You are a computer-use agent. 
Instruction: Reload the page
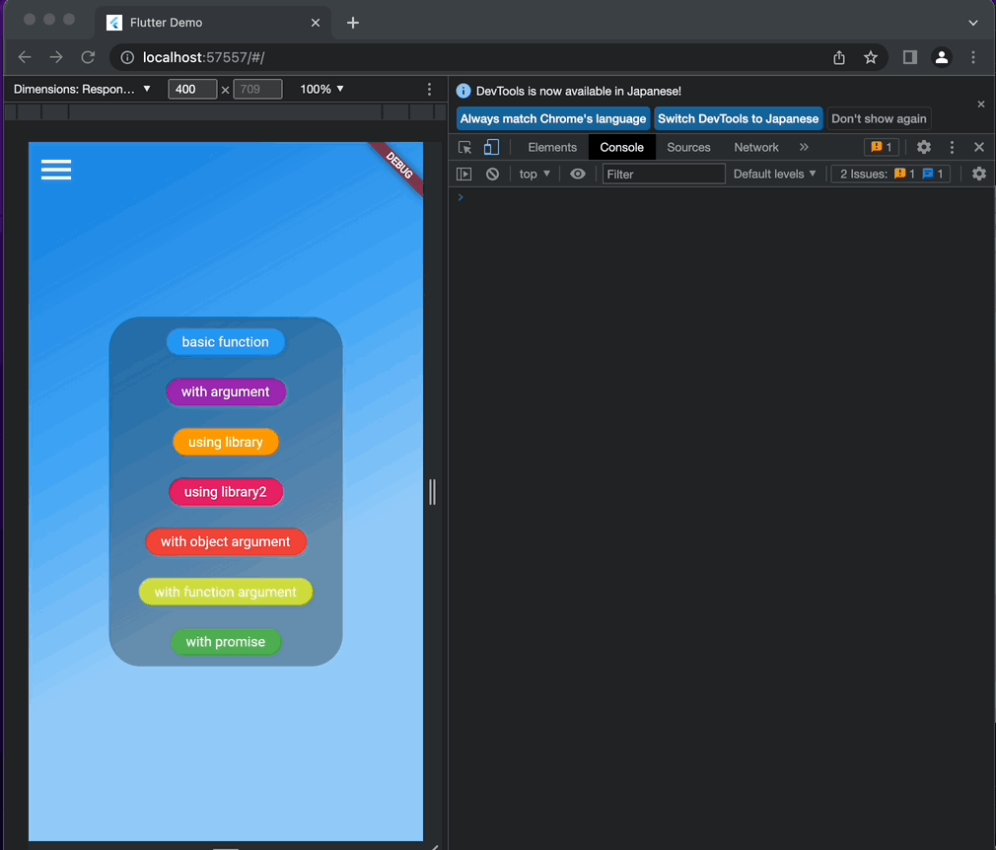click(88, 57)
